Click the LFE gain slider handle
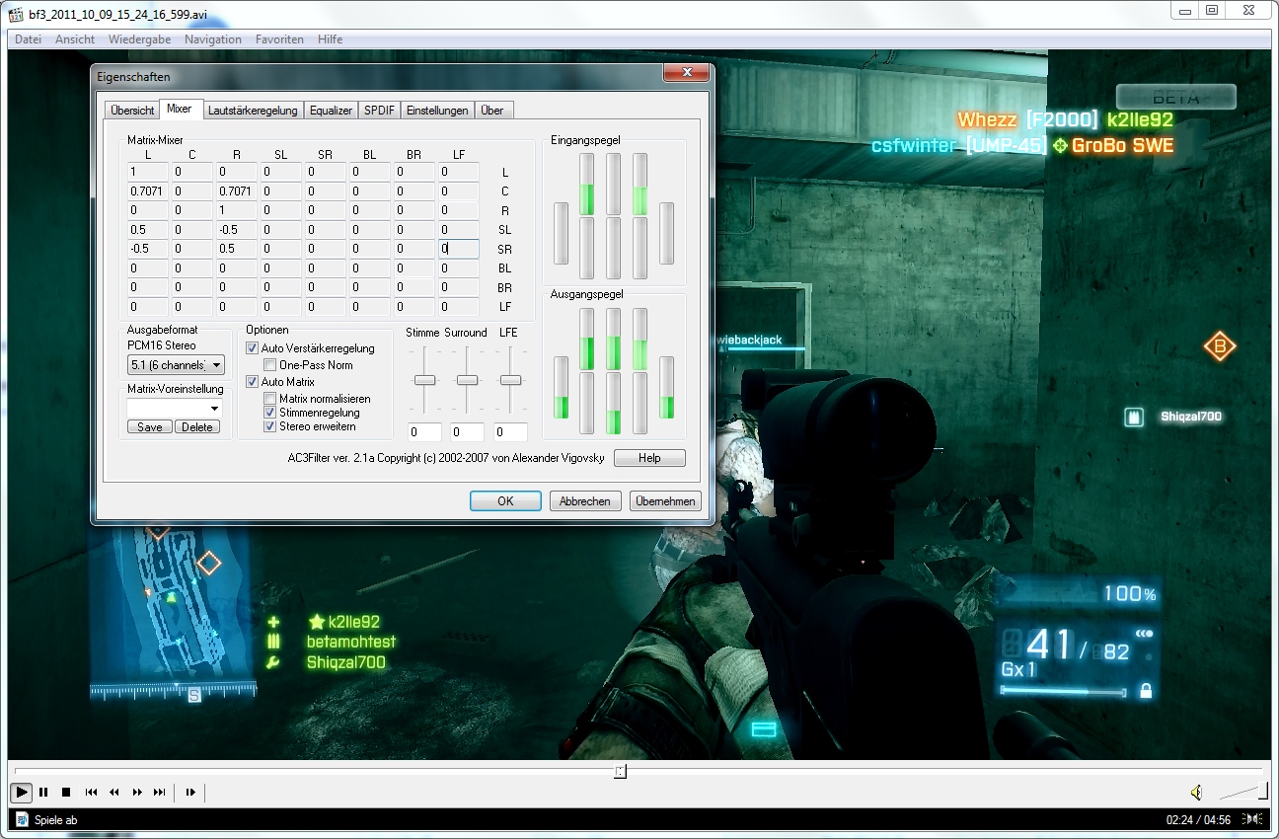This screenshot has height=839, width=1279. click(x=510, y=380)
